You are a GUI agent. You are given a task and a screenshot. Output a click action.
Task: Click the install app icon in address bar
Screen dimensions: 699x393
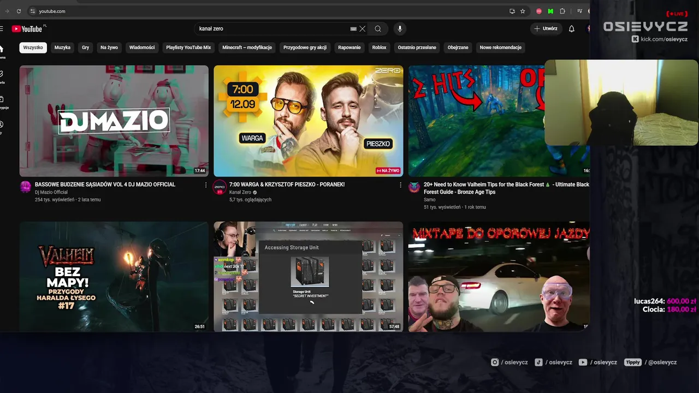point(512,11)
